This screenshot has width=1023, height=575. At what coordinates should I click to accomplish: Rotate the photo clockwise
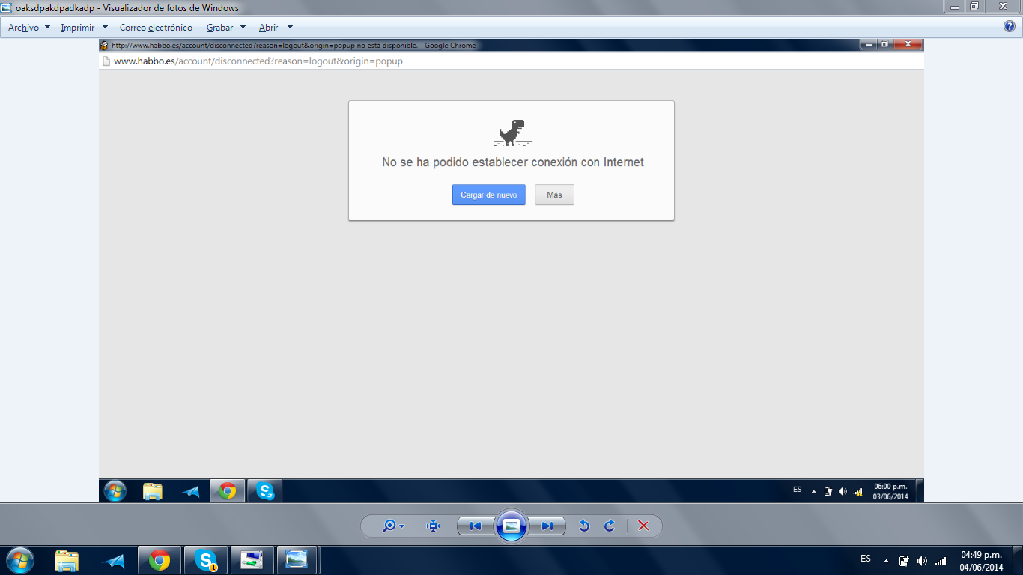(610, 526)
